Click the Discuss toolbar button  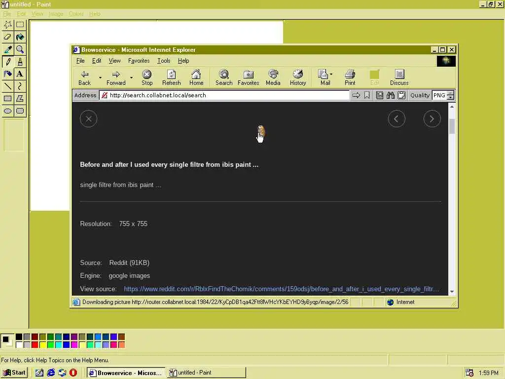399,77
